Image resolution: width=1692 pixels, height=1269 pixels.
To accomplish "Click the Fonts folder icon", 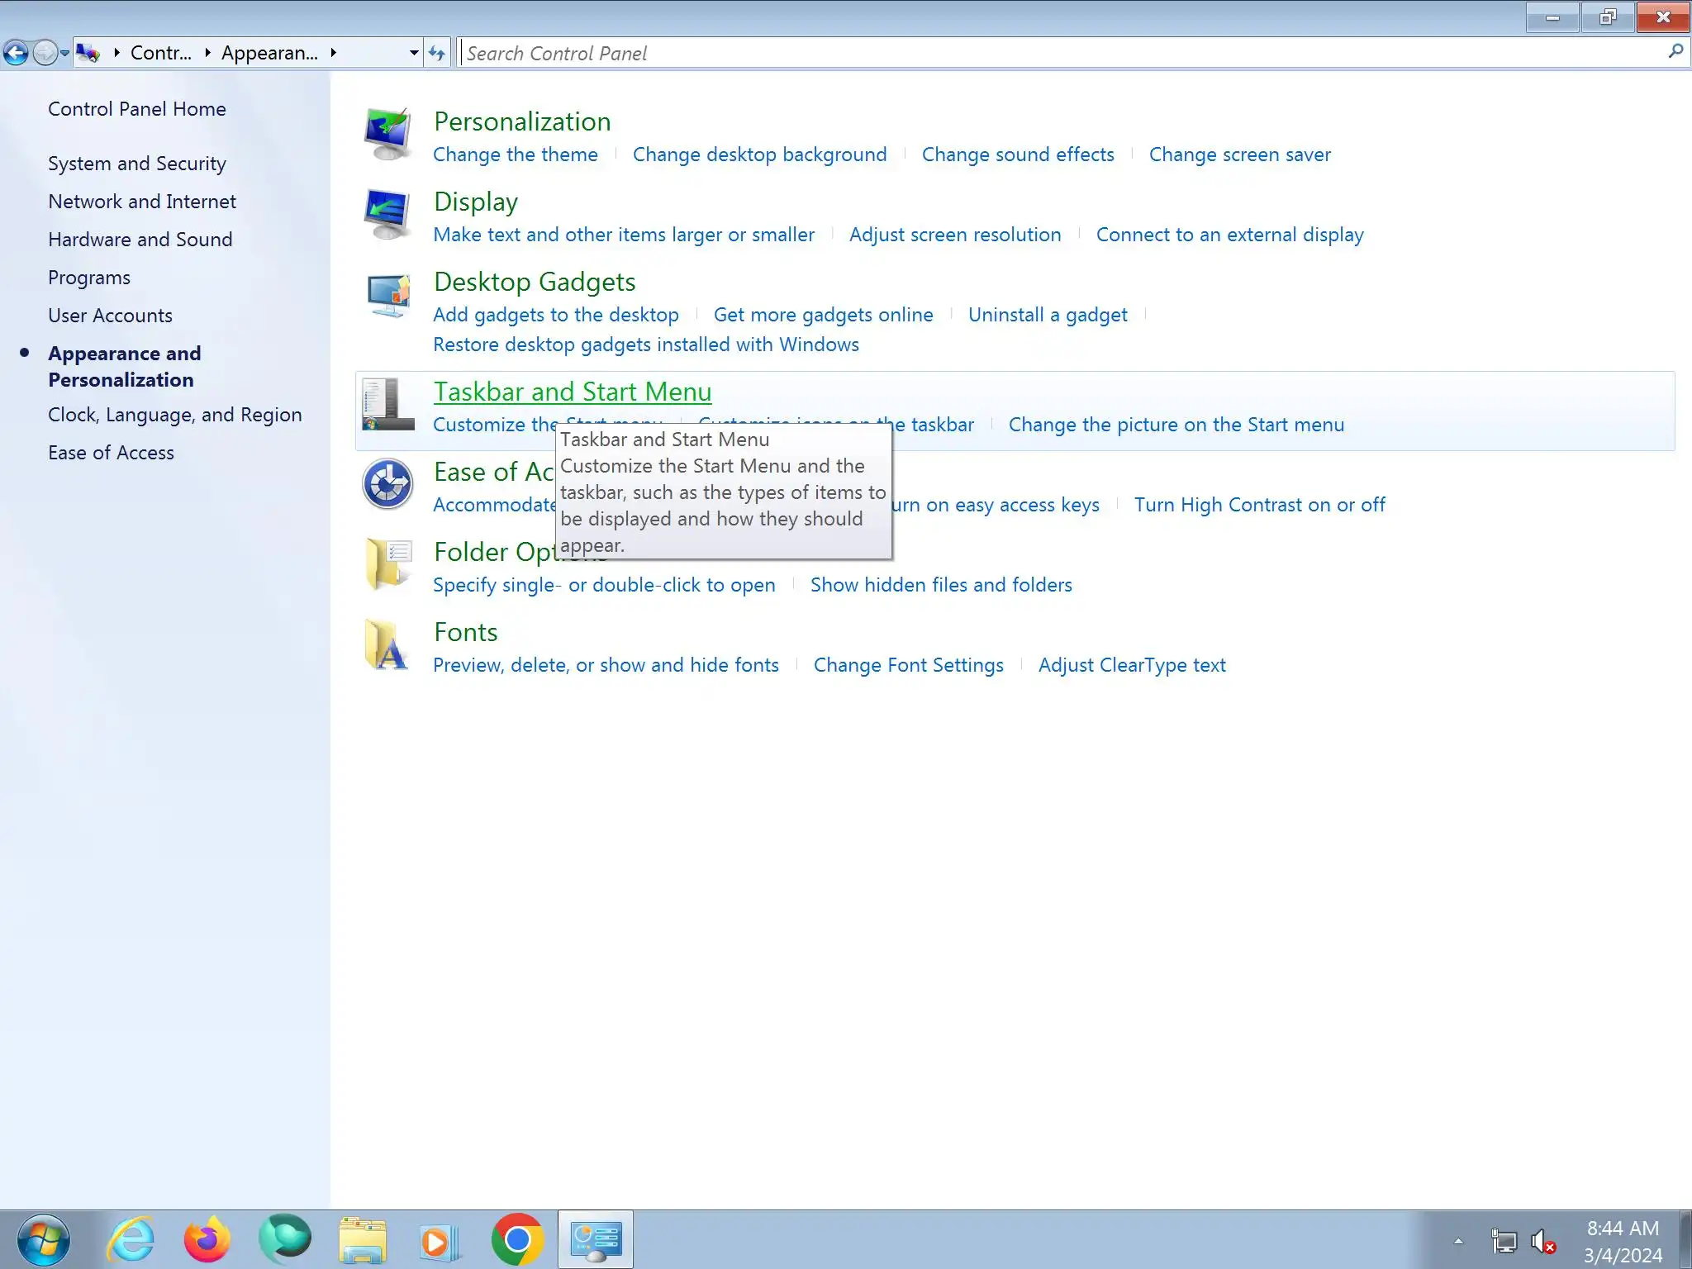I will [387, 644].
